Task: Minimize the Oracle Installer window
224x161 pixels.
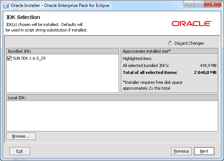Action: pos(189,4)
